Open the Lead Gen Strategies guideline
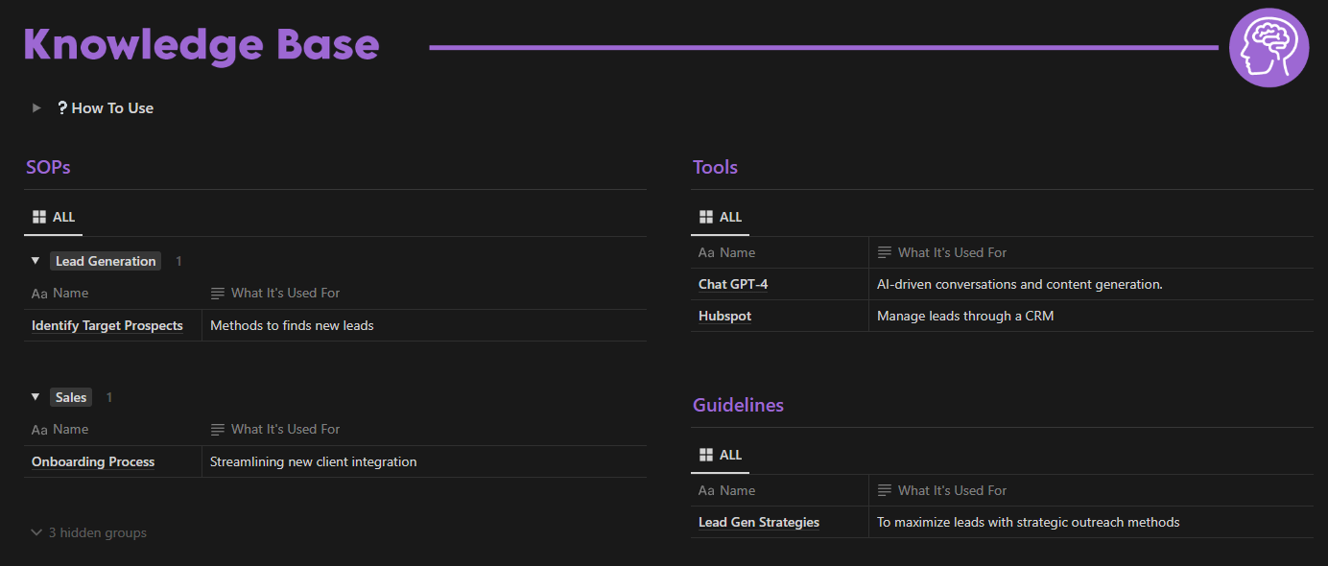Image resolution: width=1328 pixels, height=566 pixels. pos(759,523)
